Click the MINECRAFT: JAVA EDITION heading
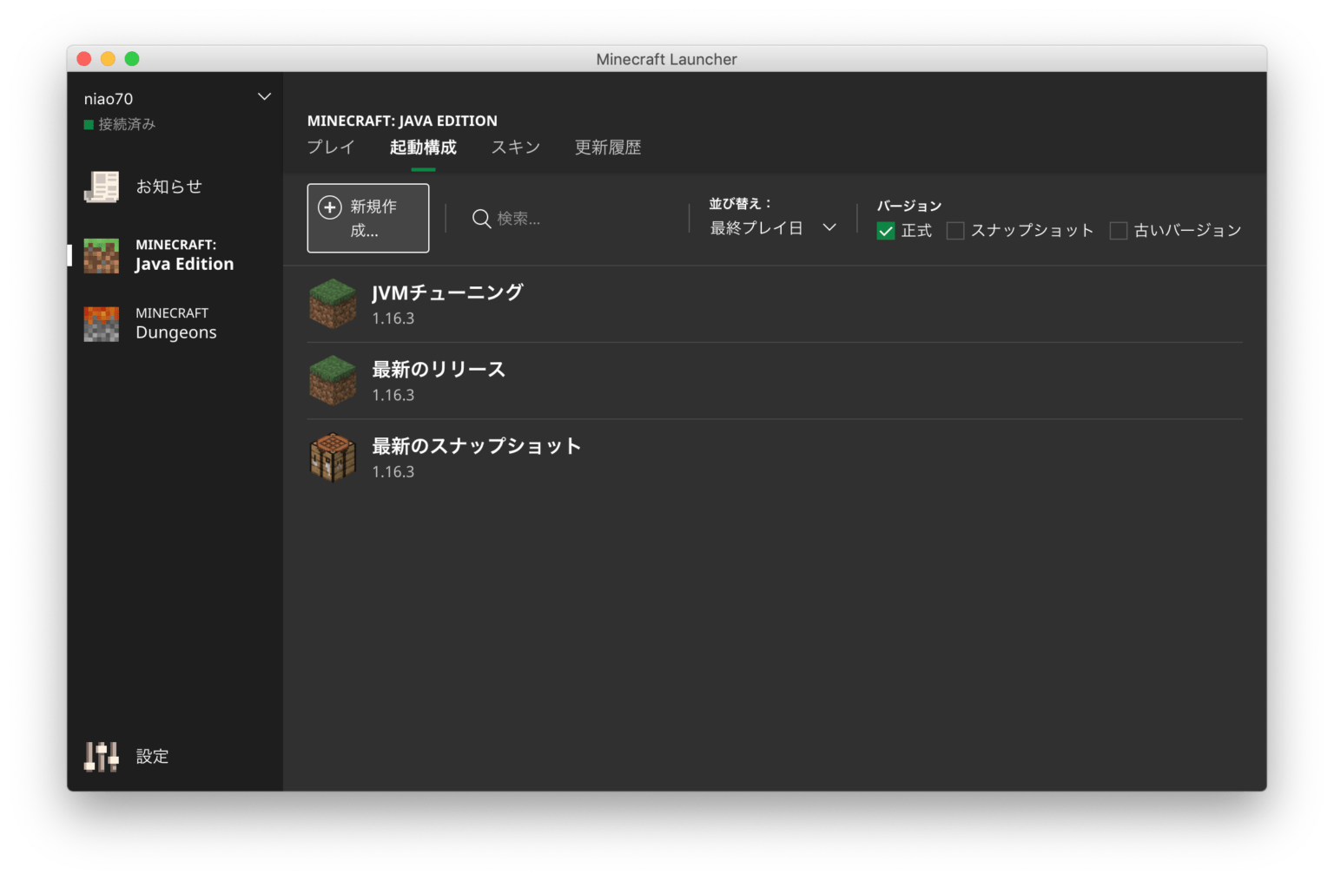Viewport: 1334px width, 880px height. (402, 121)
